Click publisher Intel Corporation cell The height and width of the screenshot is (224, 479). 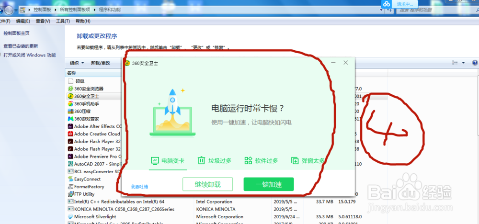pyautogui.click(x=214, y=202)
